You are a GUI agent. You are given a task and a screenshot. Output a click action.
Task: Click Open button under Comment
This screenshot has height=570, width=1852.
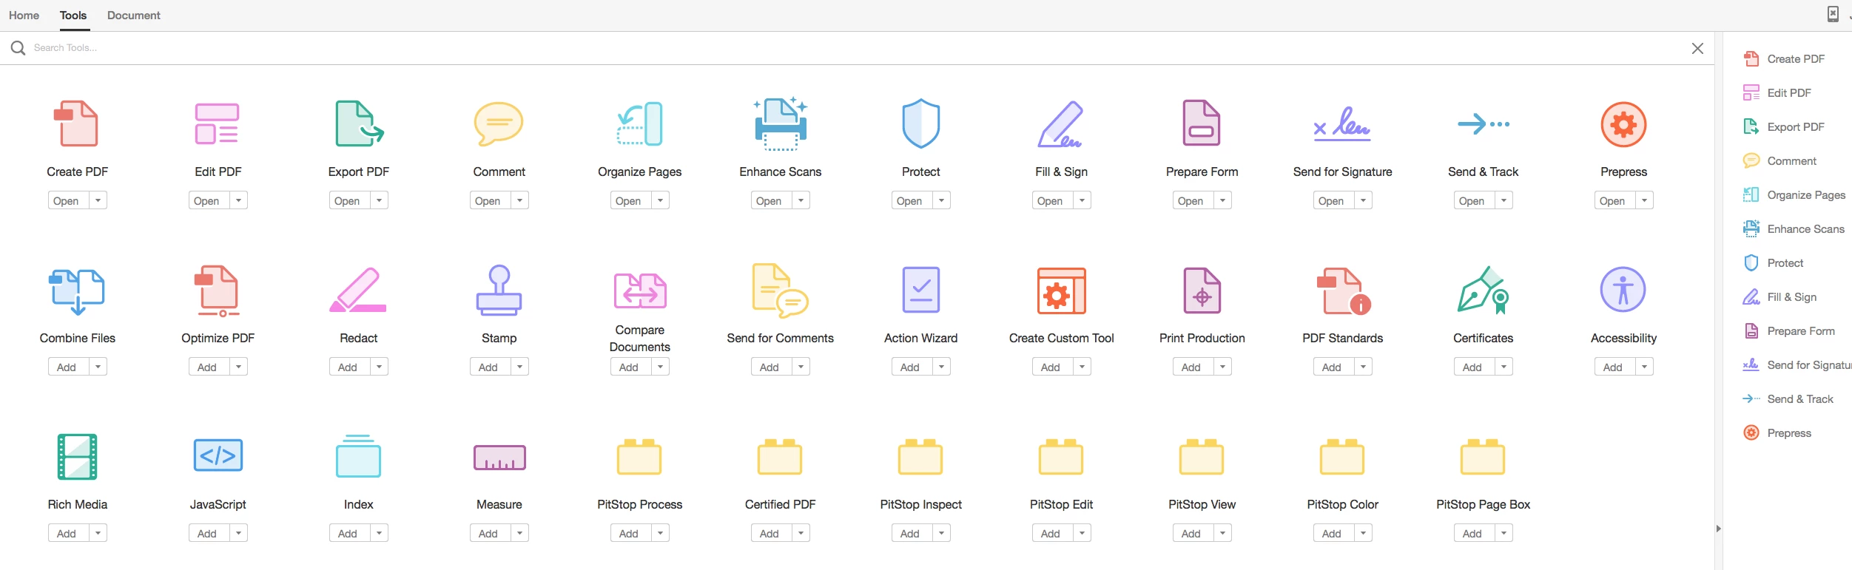[x=490, y=200]
